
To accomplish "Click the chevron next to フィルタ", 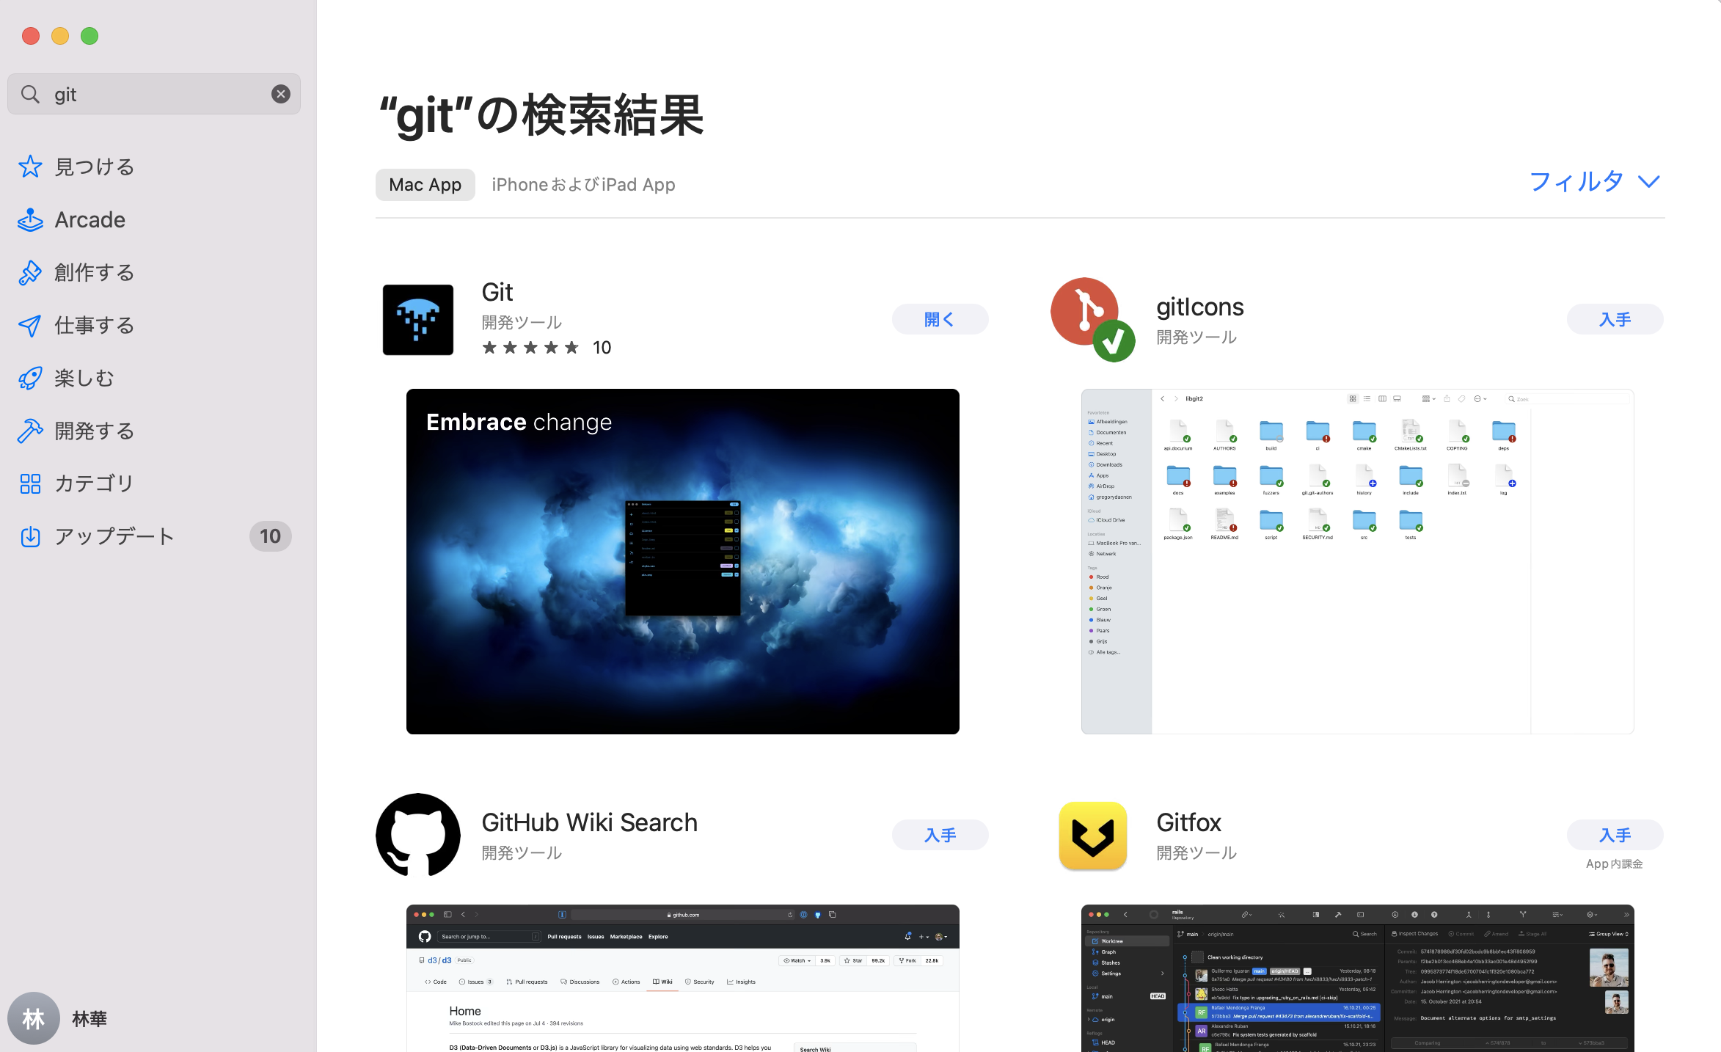I will [1649, 182].
